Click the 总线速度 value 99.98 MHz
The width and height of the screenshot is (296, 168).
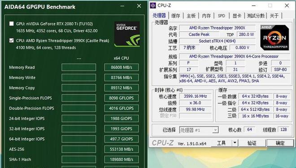point(195,109)
